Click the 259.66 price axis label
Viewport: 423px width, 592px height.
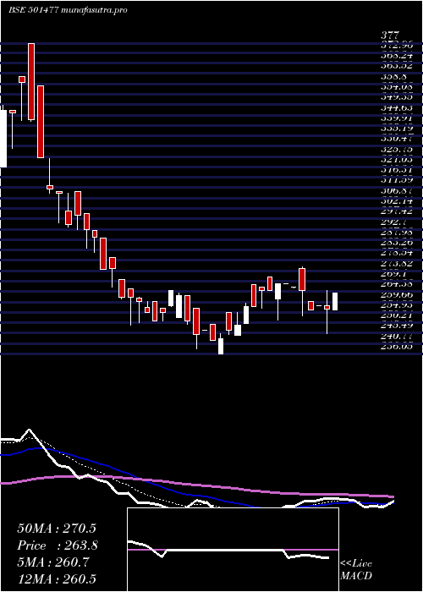[396, 294]
